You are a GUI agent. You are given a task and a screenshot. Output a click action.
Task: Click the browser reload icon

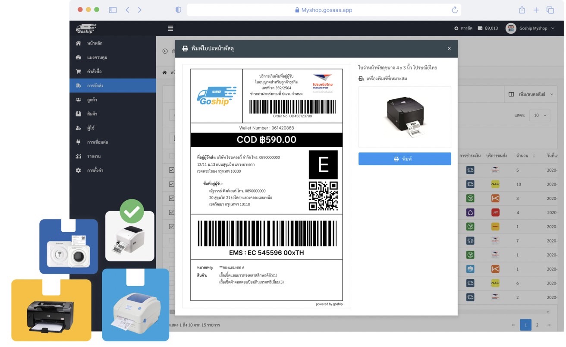click(454, 10)
